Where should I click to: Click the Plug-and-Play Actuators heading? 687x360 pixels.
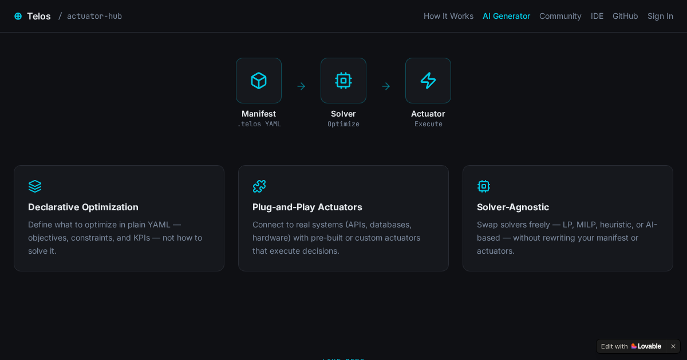pyautogui.click(x=307, y=207)
